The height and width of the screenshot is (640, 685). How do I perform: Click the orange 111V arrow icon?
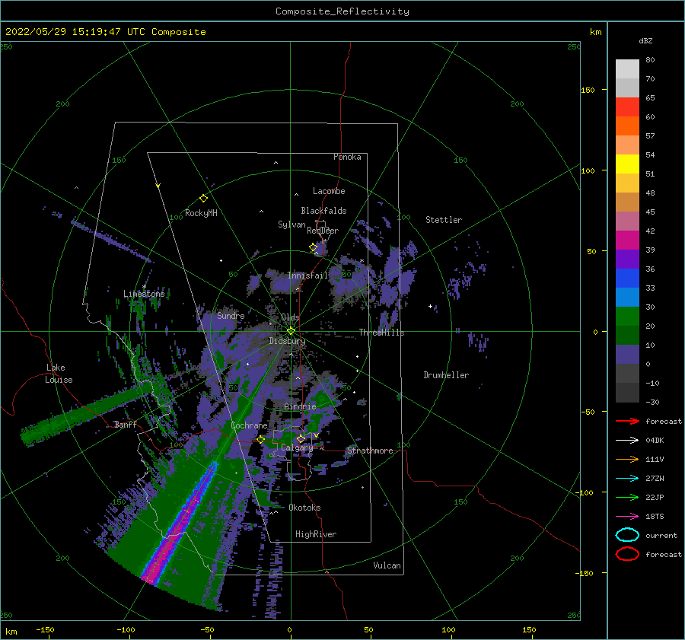627,459
